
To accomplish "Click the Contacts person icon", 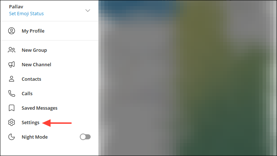I will [x=12, y=79].
